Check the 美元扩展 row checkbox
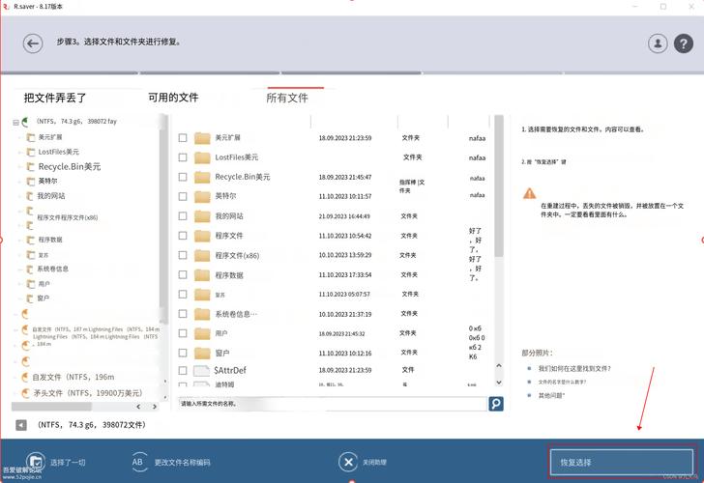Viewport: 704px width, 483px height. 183,138
